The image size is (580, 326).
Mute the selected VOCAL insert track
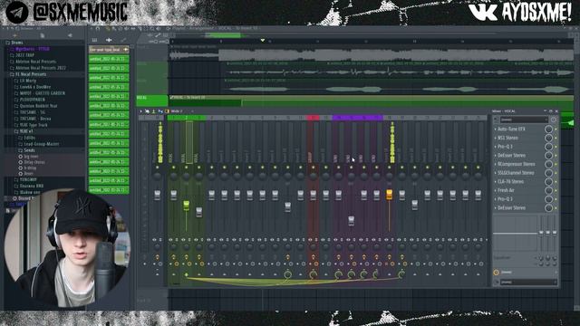coord(186,168)
